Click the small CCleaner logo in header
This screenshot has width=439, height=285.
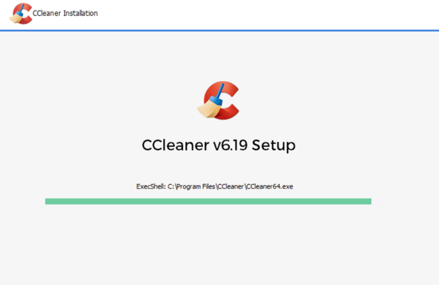click(21, 13)
